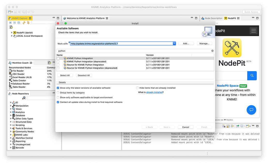Click the chat bubble icon in the NodePit panel
This screenshot has height=164, width=268.
251,110
